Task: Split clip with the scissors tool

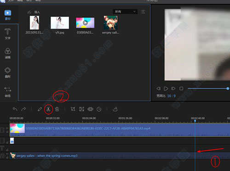Action: pos(48,109)
